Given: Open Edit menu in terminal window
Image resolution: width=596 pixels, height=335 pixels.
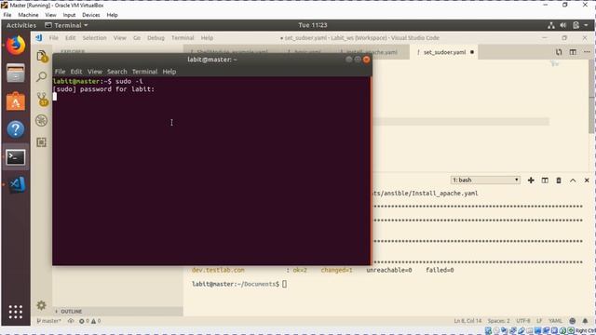Looking at the screenshot, I should pyautogui.click(x=76, y=72).
